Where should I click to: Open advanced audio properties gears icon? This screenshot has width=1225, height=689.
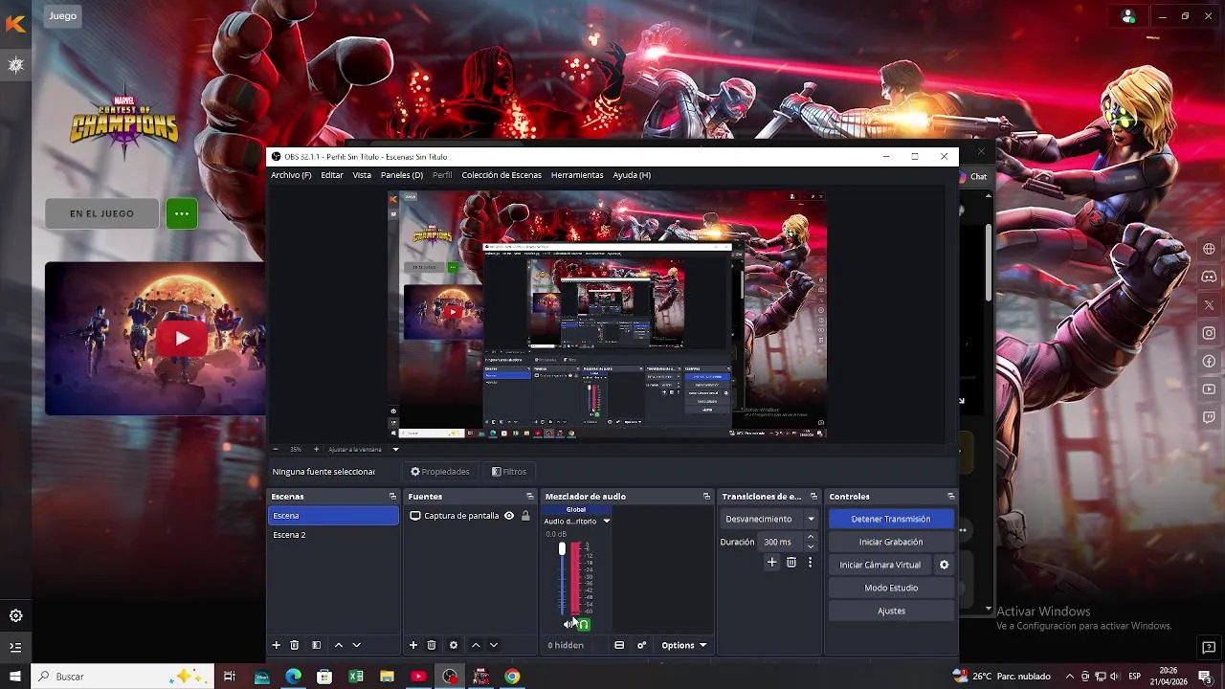click(x=642, y=645)
